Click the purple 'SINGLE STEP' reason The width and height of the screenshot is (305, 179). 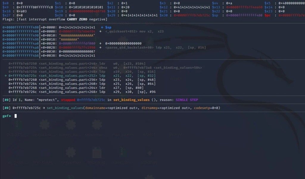[187, 100]
